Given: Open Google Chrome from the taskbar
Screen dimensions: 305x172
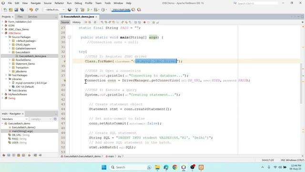Looking at the screenshot, I should pyautogui.click(x=175, y=167).
